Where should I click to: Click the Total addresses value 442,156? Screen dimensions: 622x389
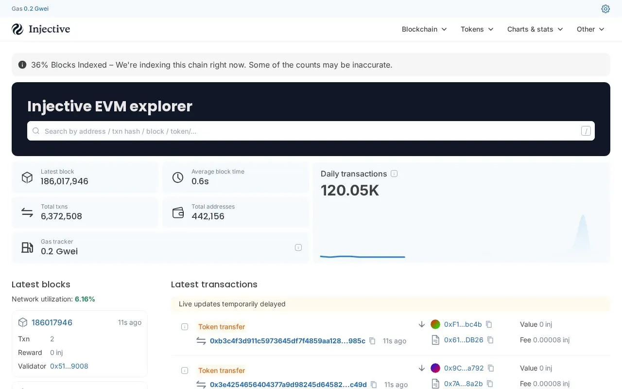pos(208,216)
